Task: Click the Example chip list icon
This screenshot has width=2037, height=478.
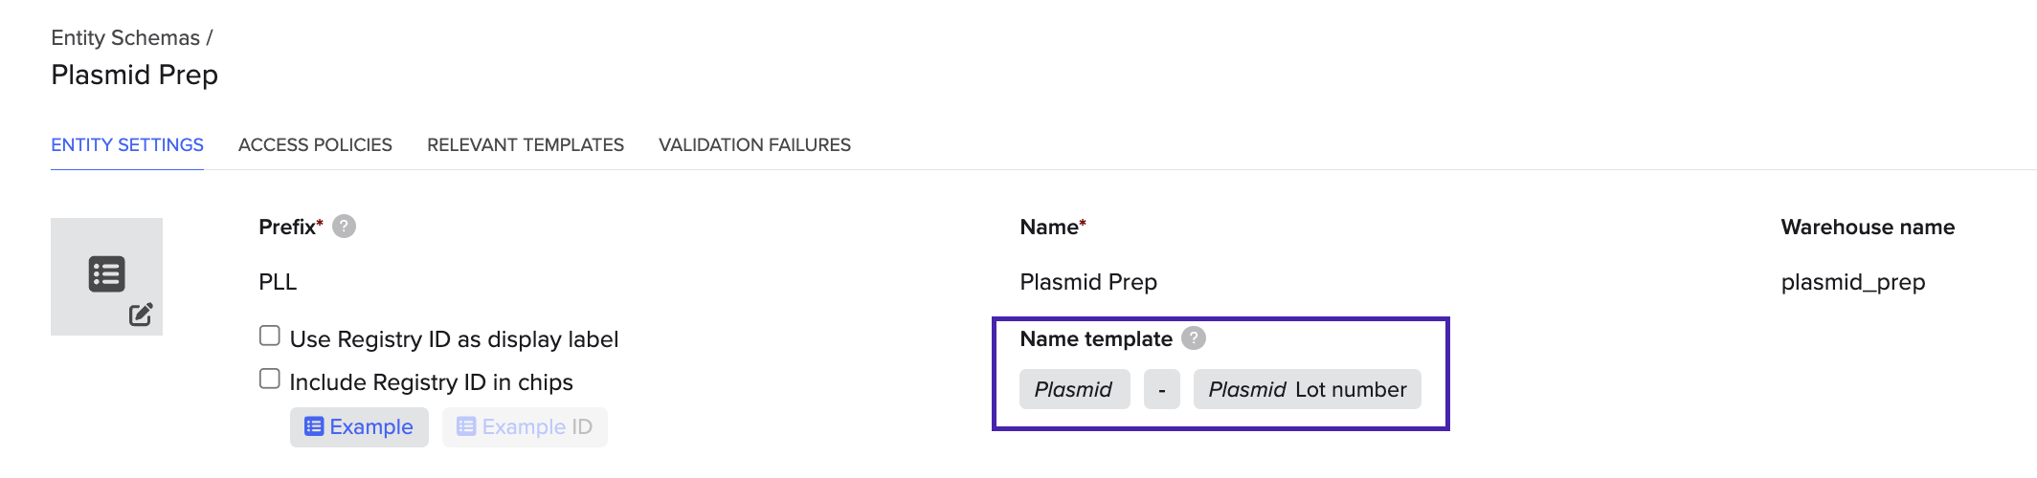Action: (x=314, y=426)
